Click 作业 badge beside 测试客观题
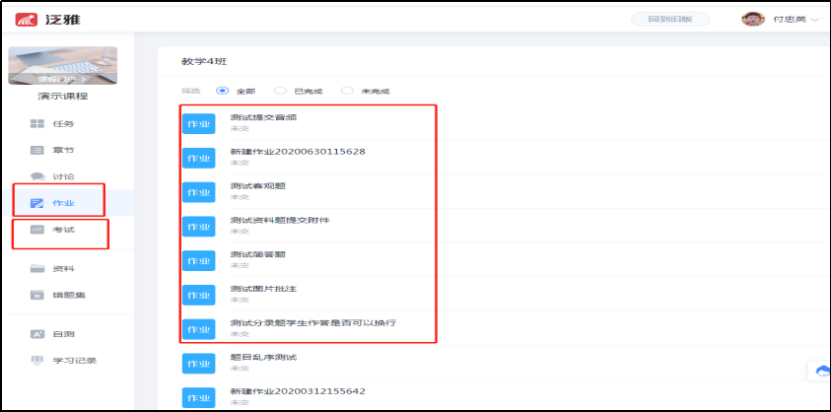The width and height of the screenshot is (831, 412). pyautogui.click(x=198, y=192)
